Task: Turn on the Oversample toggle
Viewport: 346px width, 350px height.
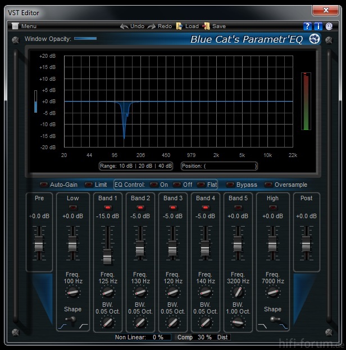Action: pyautogui.click(x=268, y=185)
